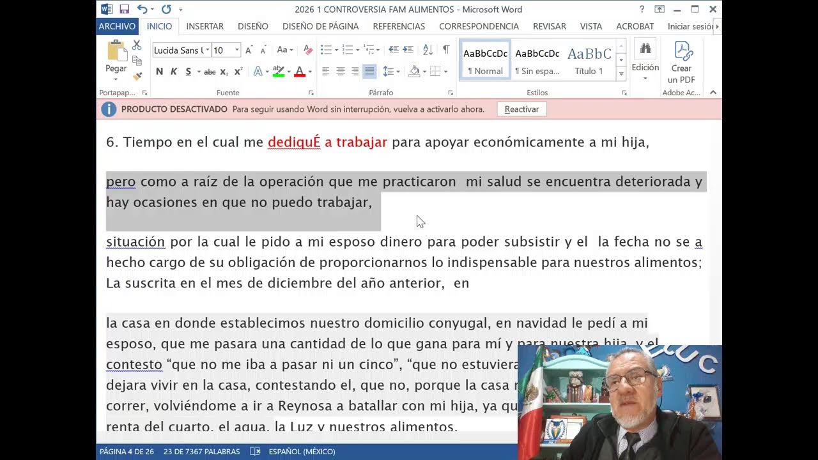Toggle strikethrough abc formatting

(x=210, y=72)
